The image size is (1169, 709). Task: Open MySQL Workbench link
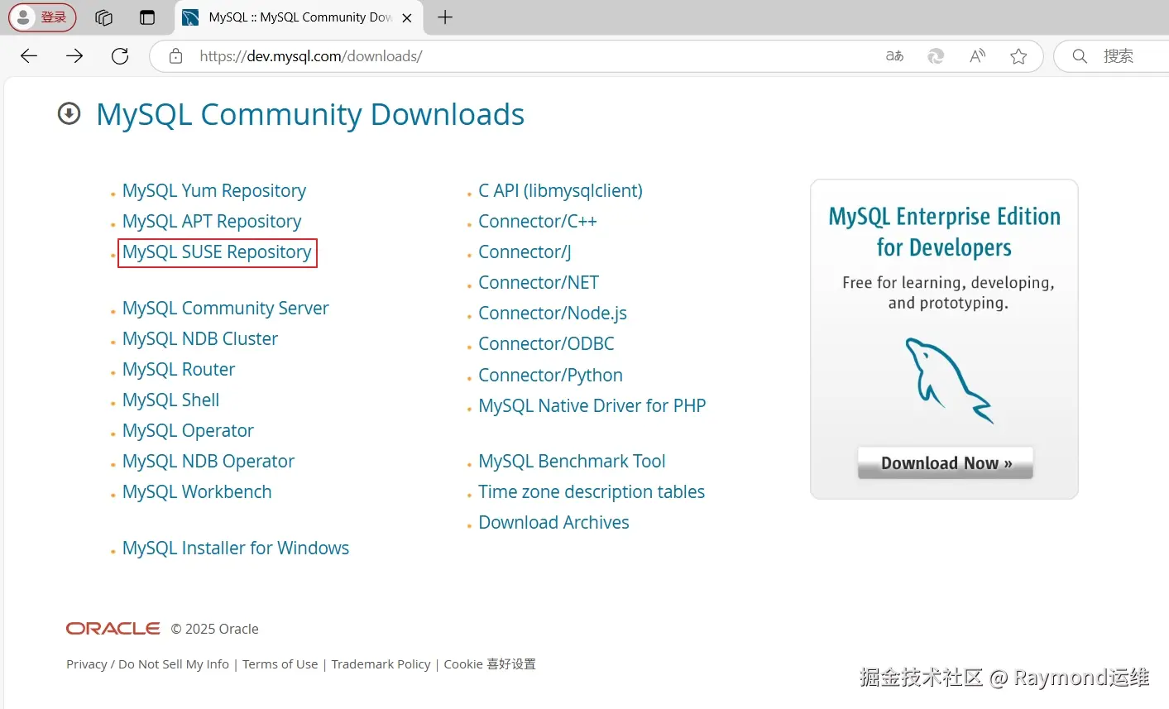(x=197, y=491)
